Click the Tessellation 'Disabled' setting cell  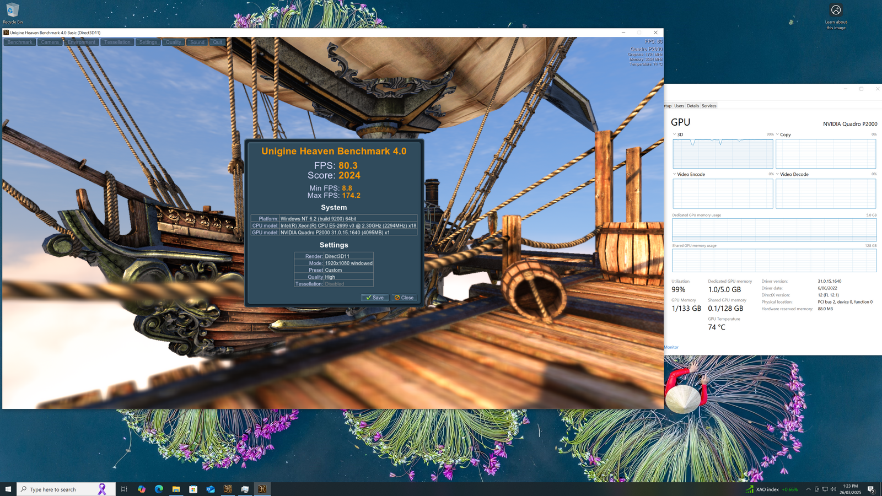[348, 284]
